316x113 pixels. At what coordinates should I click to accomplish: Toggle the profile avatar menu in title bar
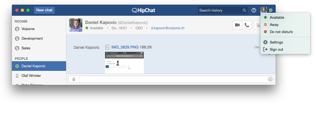point(263,10)
